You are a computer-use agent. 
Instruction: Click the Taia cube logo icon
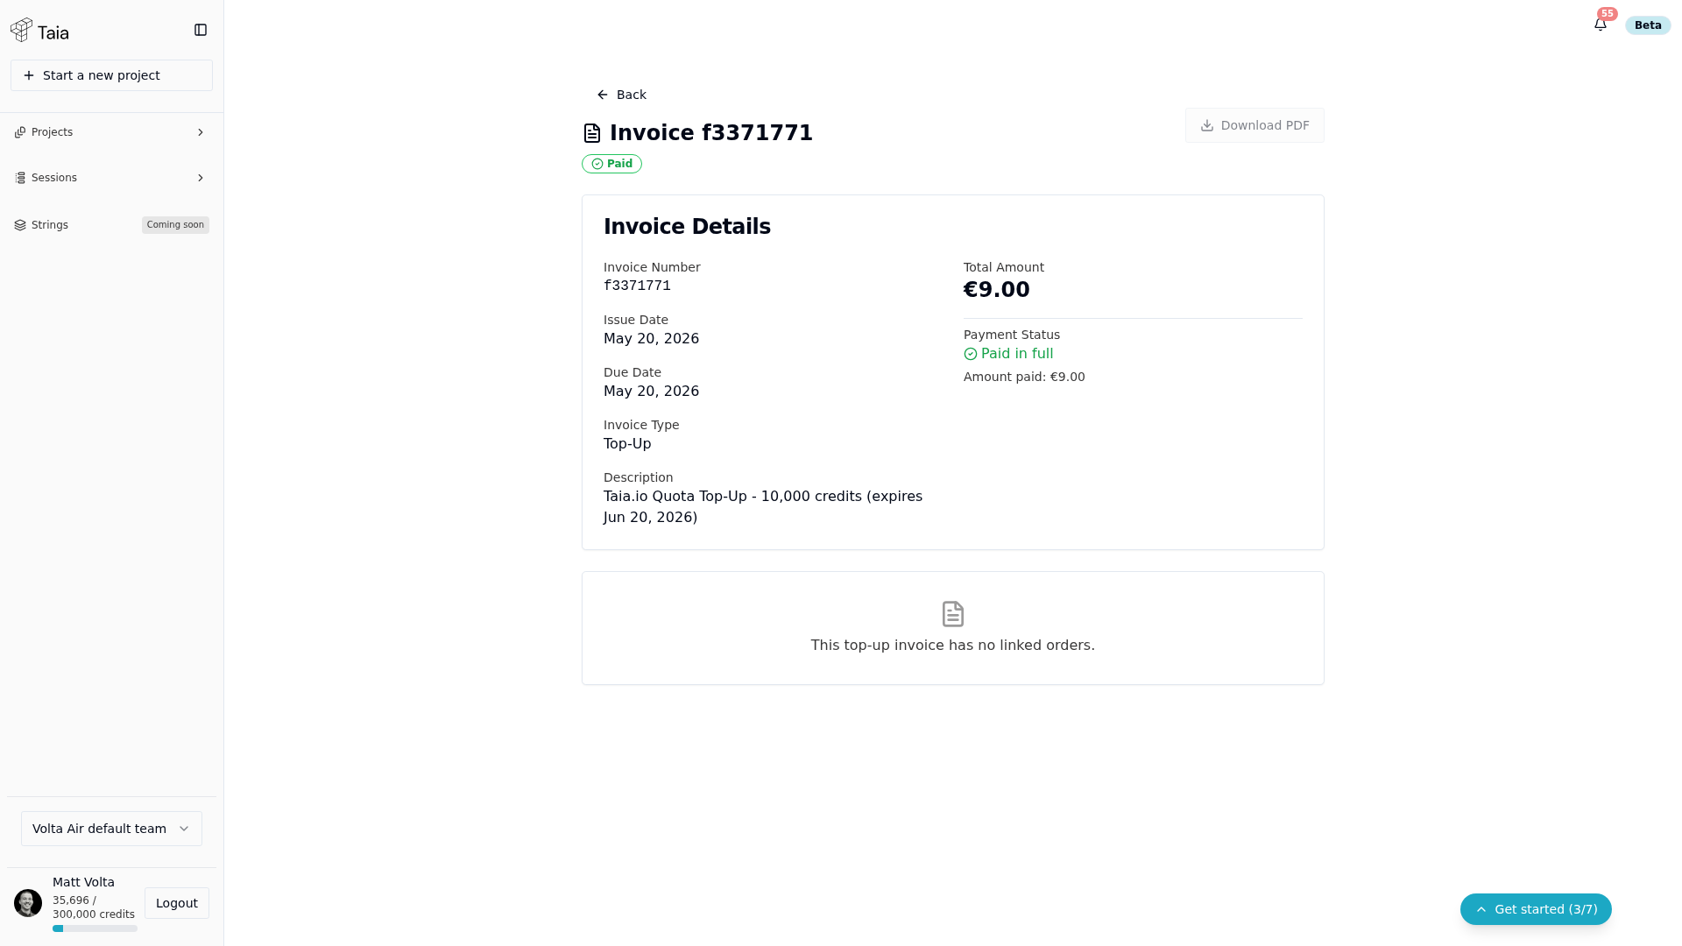point(21,31)
